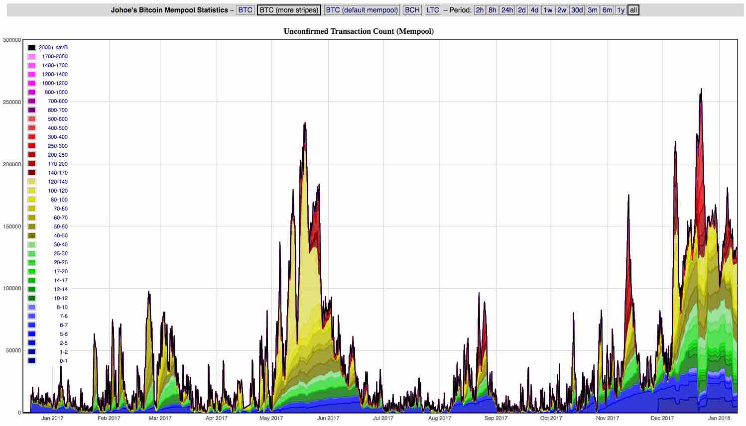Set period to 1w
Screen dimensions: 746x426
click(x=548, y=10)
